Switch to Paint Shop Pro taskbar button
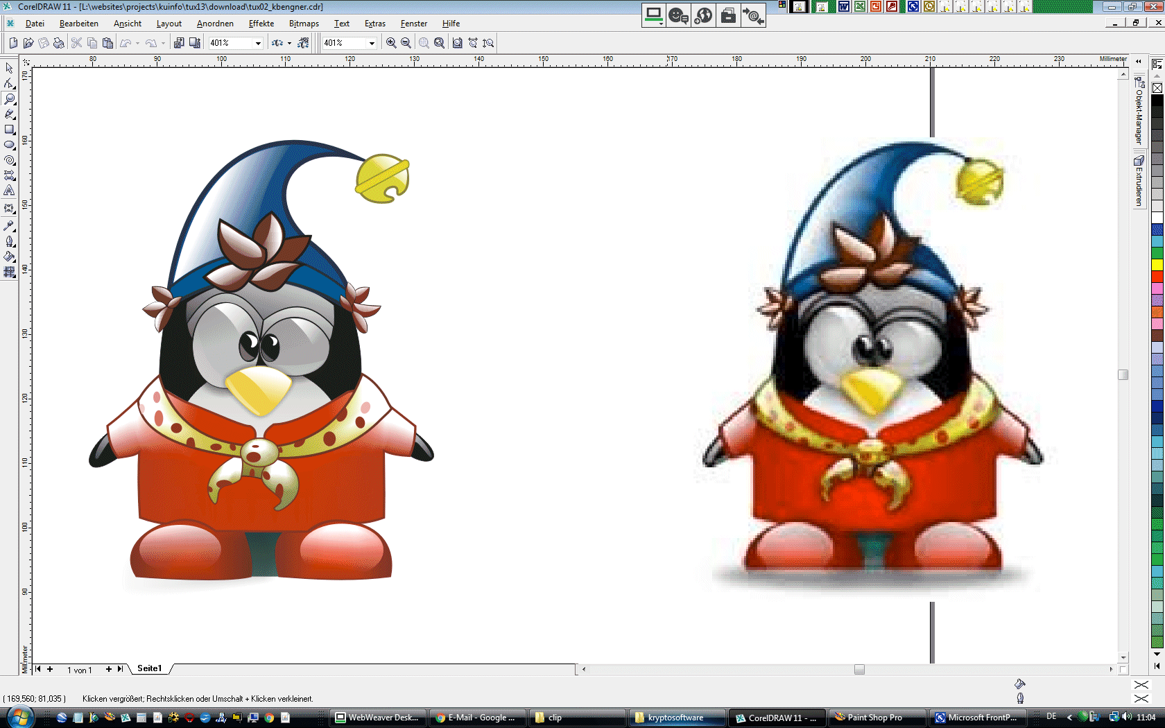The height and width of the screenshot is (728, 1165). 877,718
